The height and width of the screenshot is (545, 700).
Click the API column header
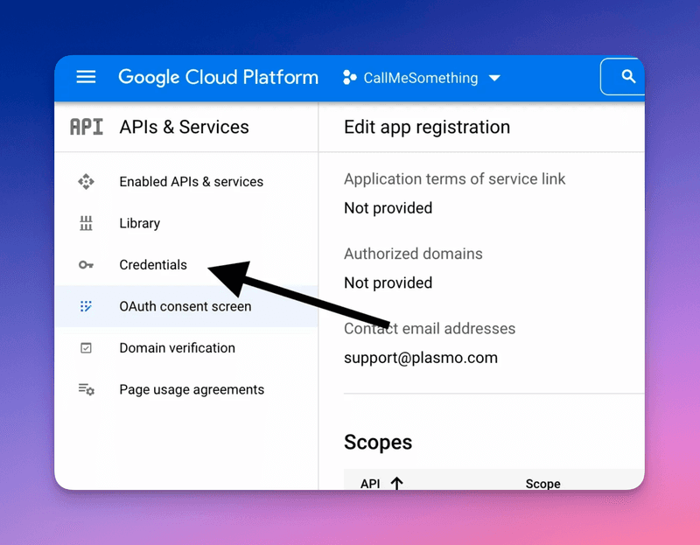pyautogui.click(x=370, y=484)
